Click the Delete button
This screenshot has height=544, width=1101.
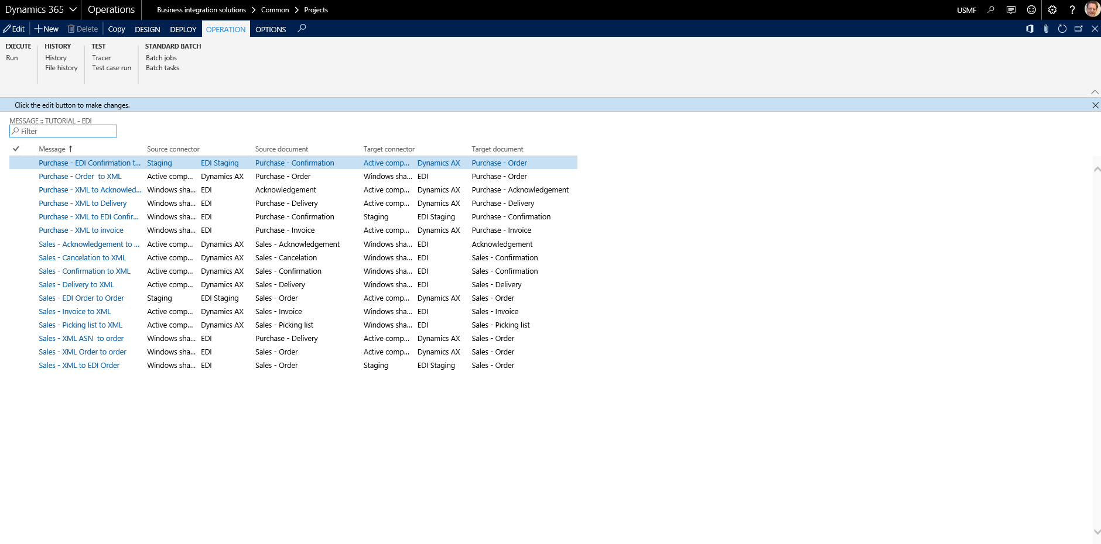tap(83, 29)
